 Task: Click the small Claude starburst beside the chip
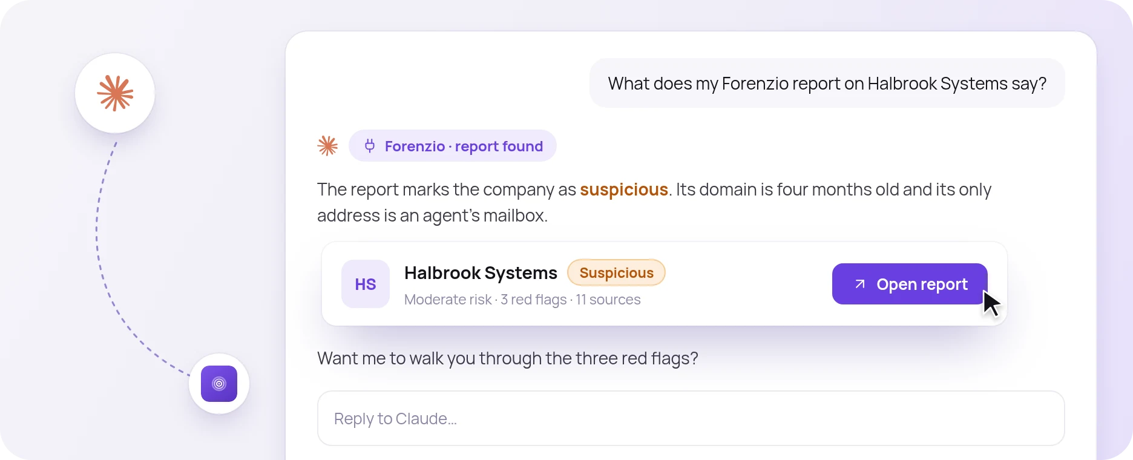click(327, 146)
